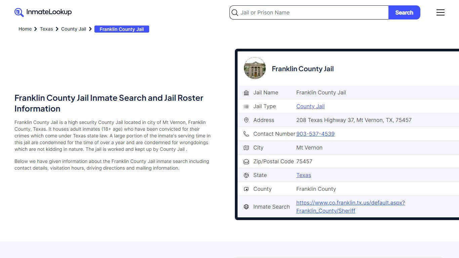
Task: Open Texas breadcrumb link
Action: tap(46, 29)
